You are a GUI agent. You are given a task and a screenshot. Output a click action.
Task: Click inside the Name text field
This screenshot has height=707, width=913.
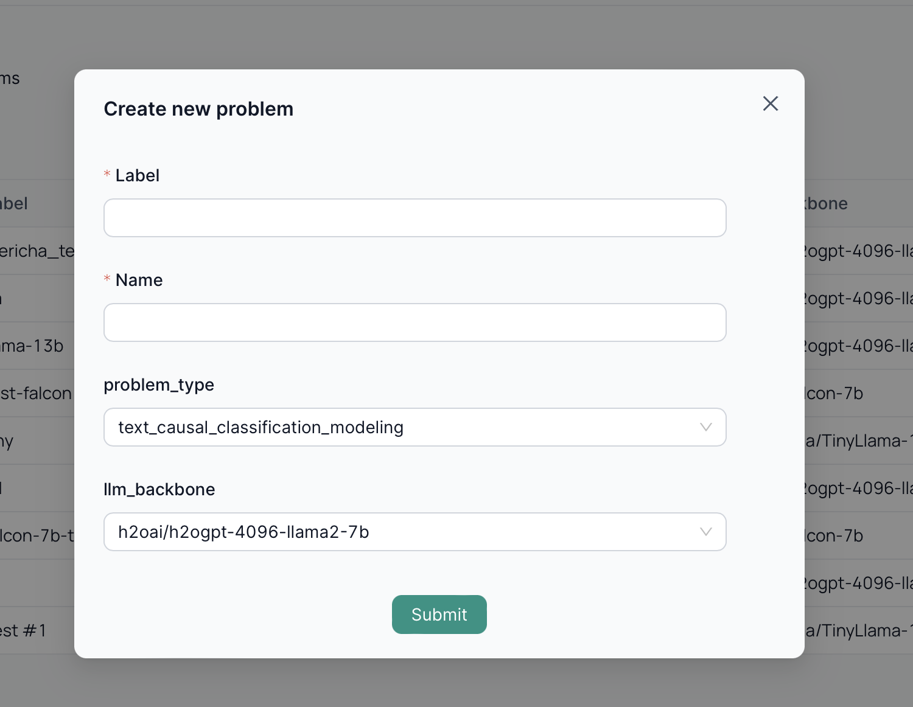(415, 322)
